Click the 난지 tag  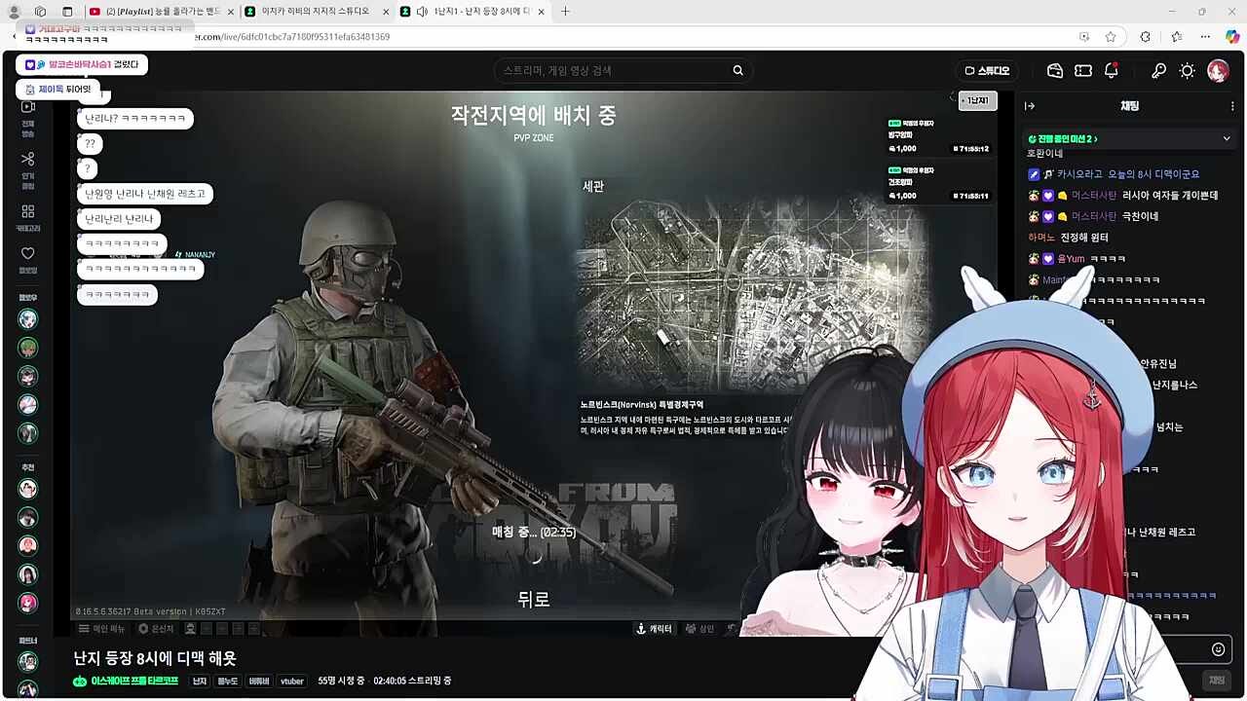coord(199,682)
